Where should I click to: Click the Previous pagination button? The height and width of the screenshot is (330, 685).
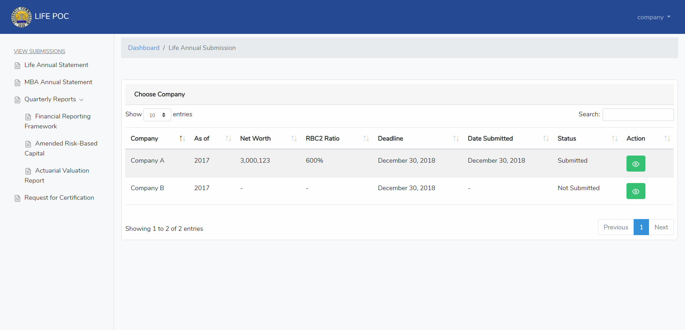[616, 227]
